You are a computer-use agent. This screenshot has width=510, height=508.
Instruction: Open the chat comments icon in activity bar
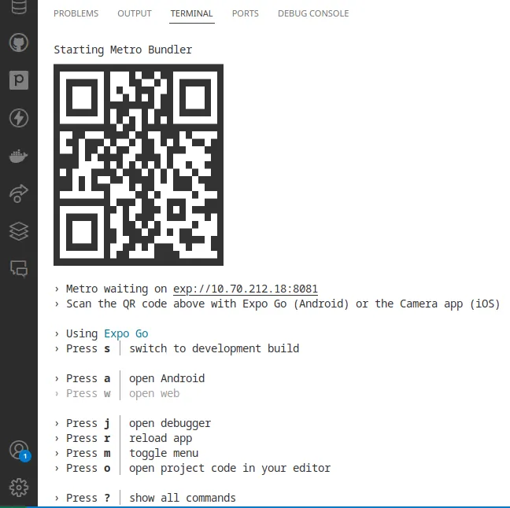click(19, 269)
